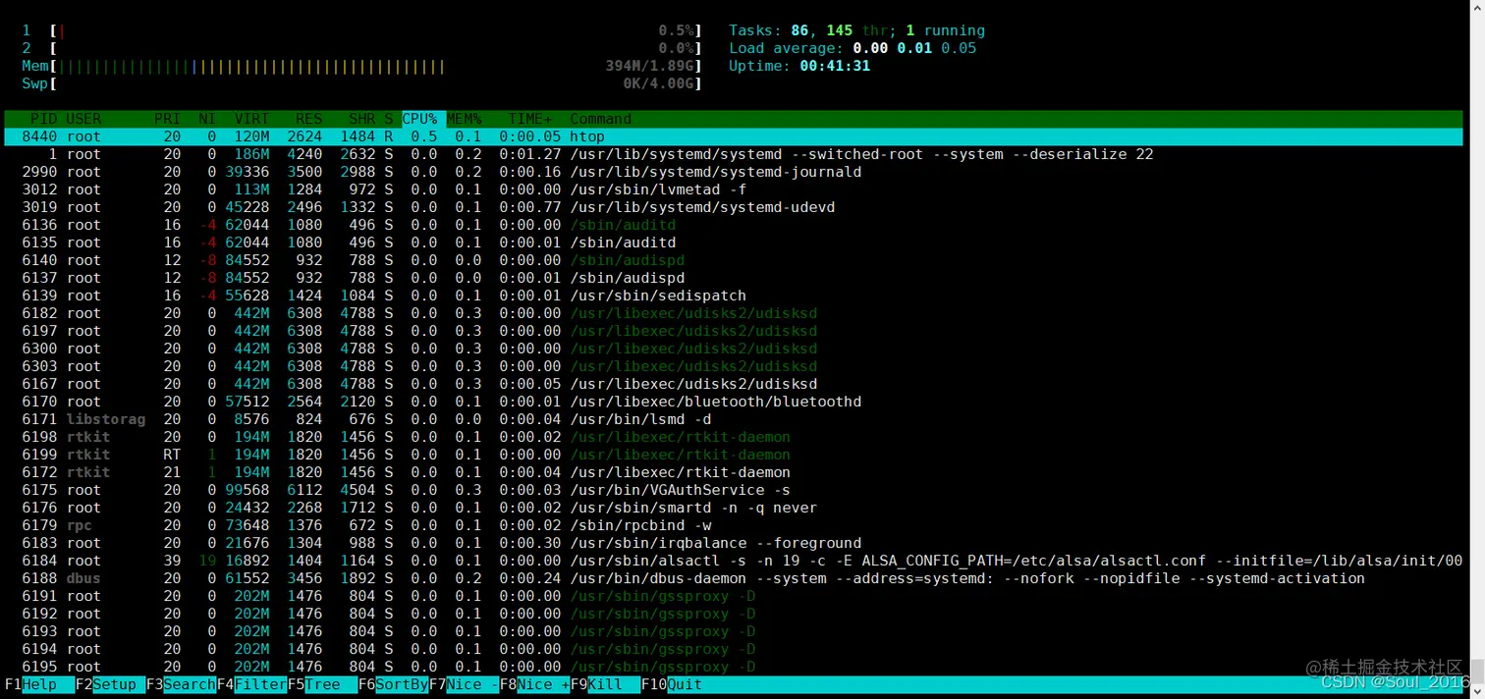Select the systemd-journald process row

tap(734, 172)
